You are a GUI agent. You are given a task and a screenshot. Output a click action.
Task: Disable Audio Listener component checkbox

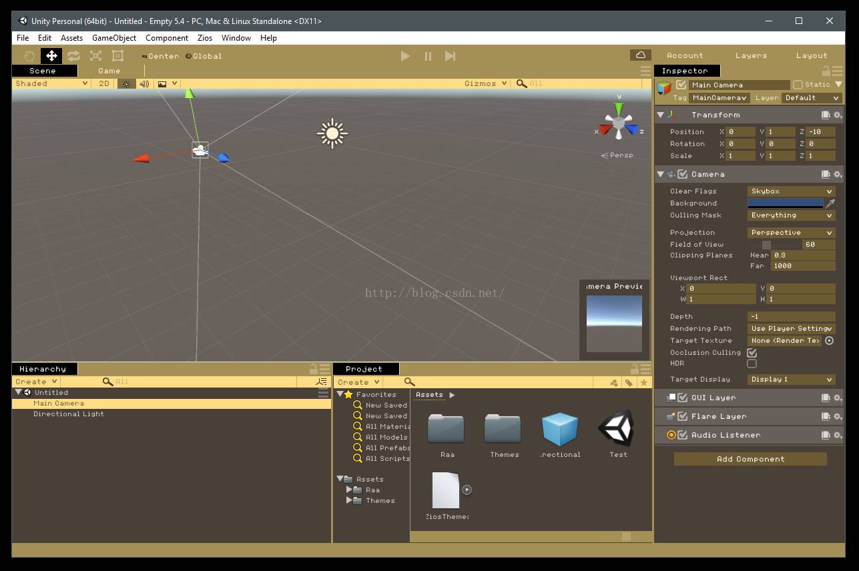pyautogui.click(x=682, y=435)
